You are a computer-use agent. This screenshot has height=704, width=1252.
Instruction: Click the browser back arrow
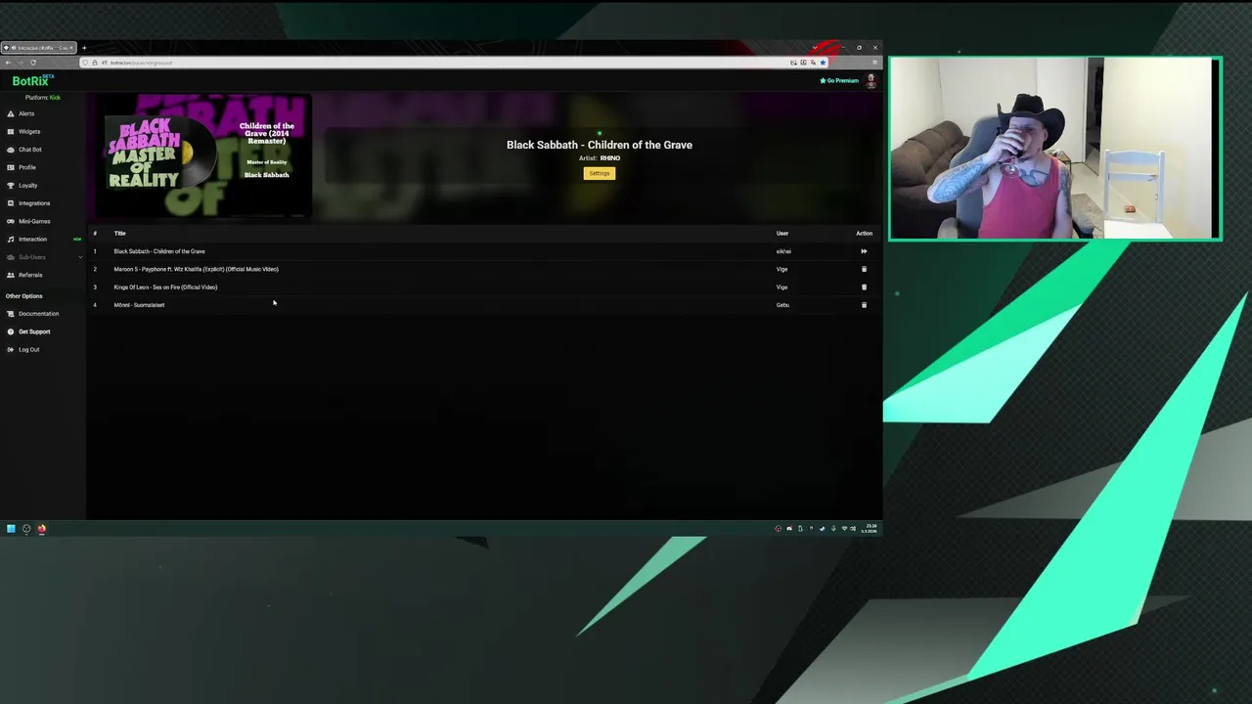coord(8,63)
